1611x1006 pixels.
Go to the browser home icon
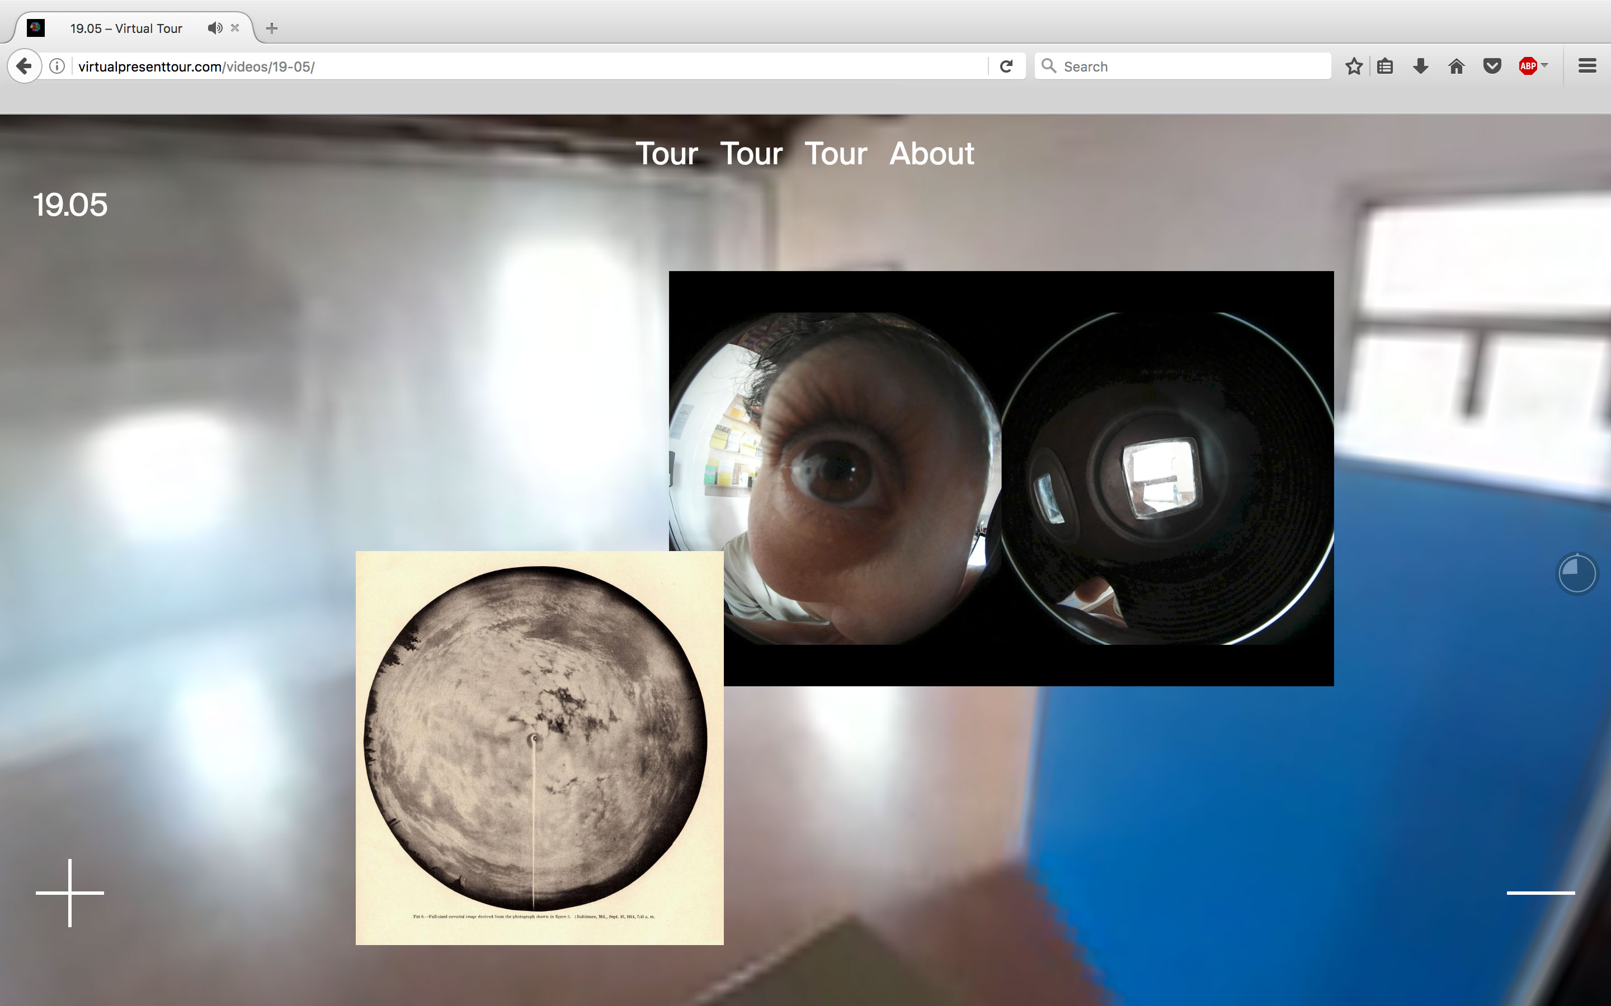click(1456, 67)
